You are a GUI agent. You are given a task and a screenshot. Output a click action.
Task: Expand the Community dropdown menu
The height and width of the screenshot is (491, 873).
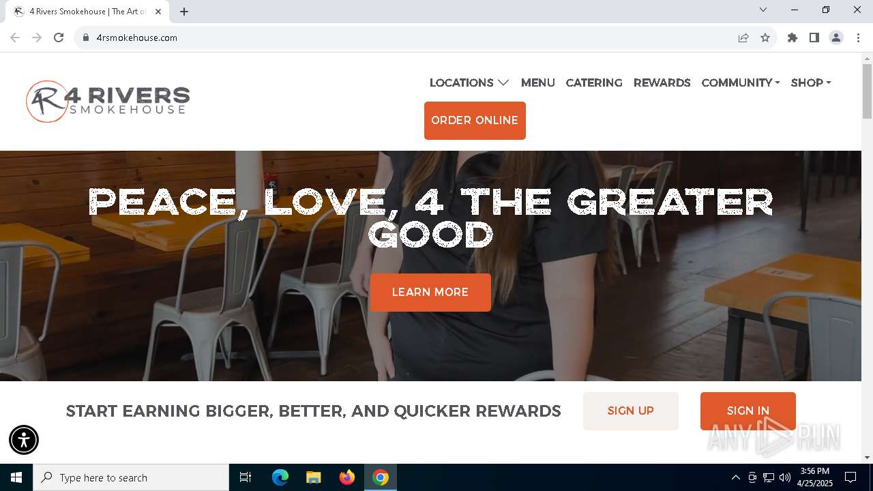(x=741, y=83)
